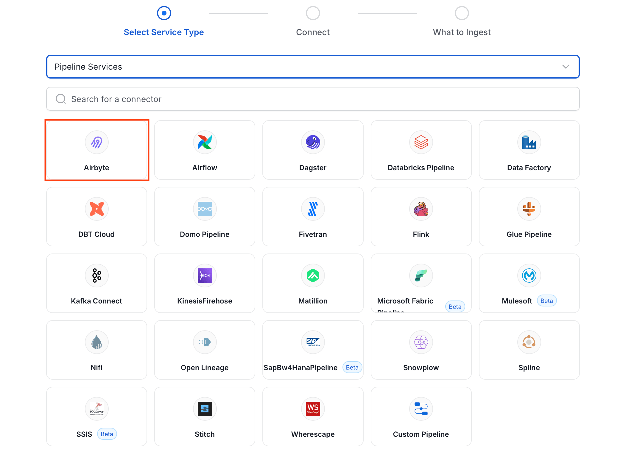Select the Flink squirrel icon
Image resolution: width=626 pixels, height=457 pixels.
click(x=421, y=209)
